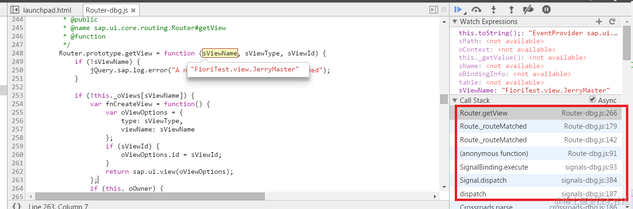The width and height of the screenshot is (633, 209).
Task: Set a breakpoint on line 255
Action: [16, 113]
